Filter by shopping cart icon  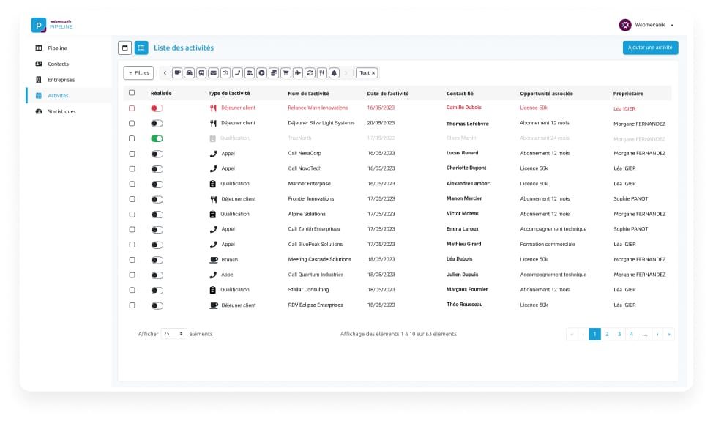285,73
